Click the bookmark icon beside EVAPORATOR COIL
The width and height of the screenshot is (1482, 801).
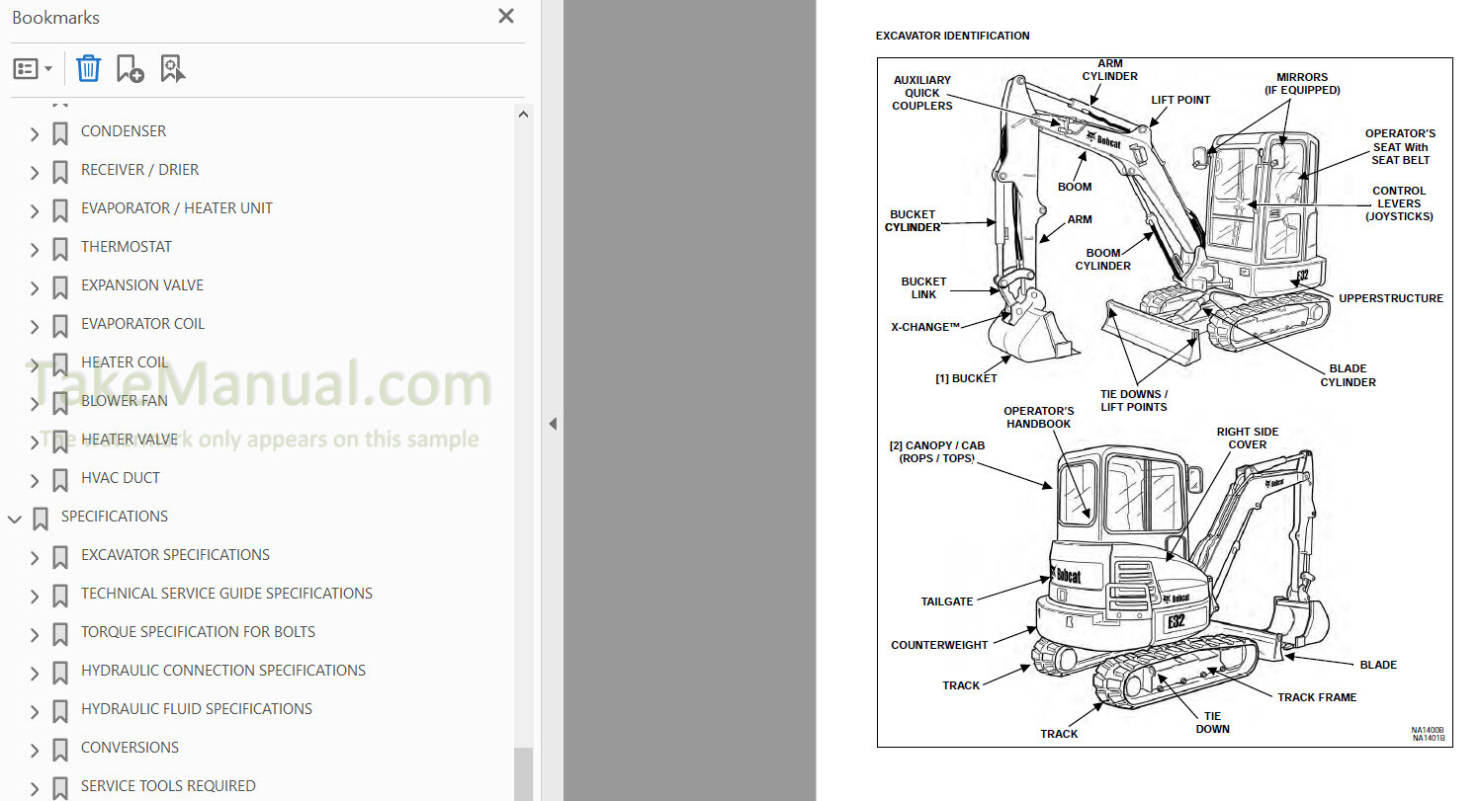click(60, 325)
